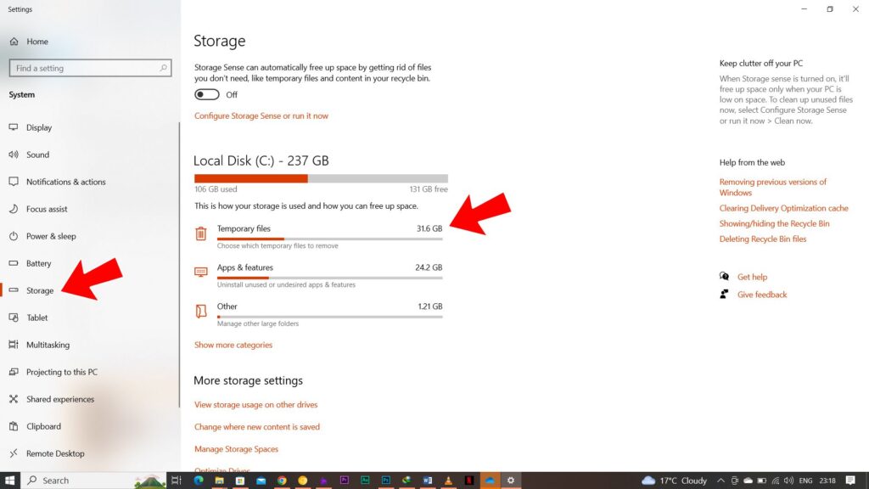
Task: Click the Display monitor icon in sidebar
Action: click(14, 127)
